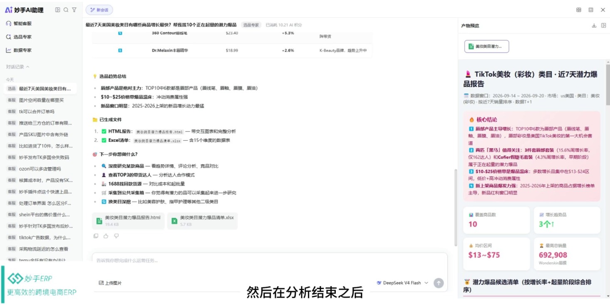Collapse the 对话记录 history section
The height and width of the screenshot is (305, 610).
click(18, 67)
